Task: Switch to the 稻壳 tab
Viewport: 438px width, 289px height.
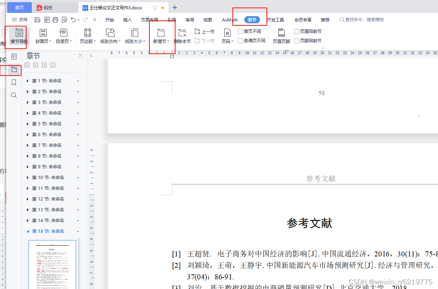Action: (x=56, y=8)
